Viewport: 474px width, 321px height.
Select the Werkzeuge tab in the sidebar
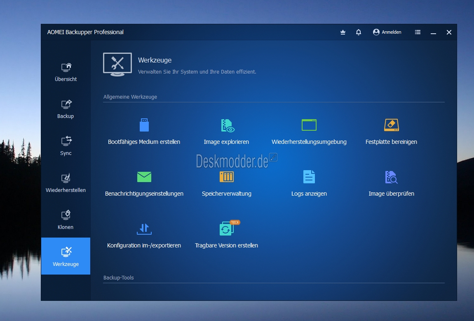pos(66,256)
